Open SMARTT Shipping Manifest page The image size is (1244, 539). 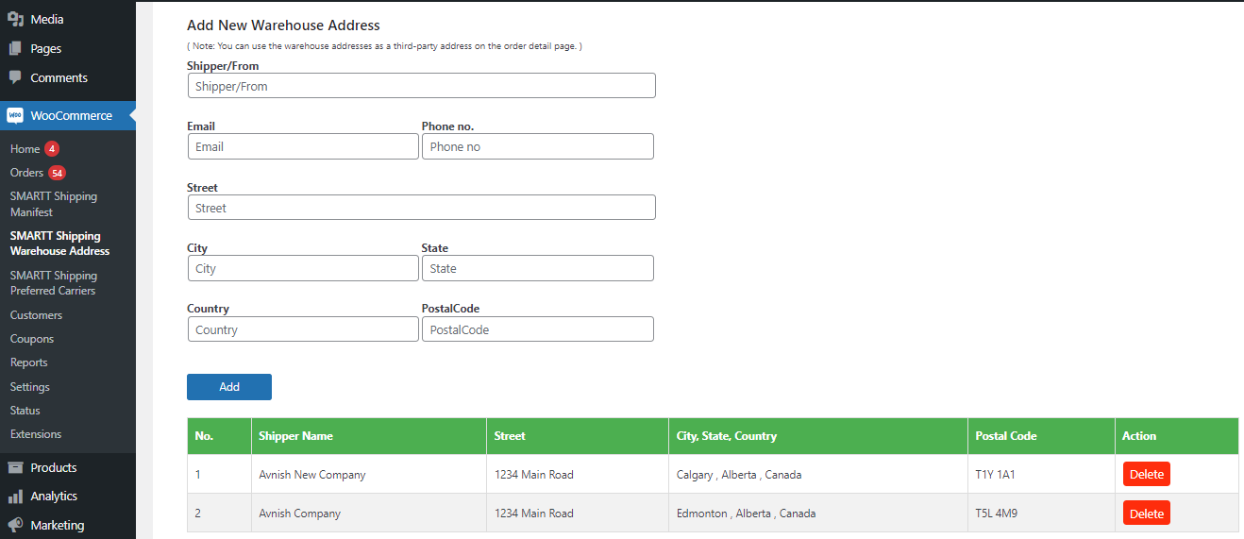[53, 204]
